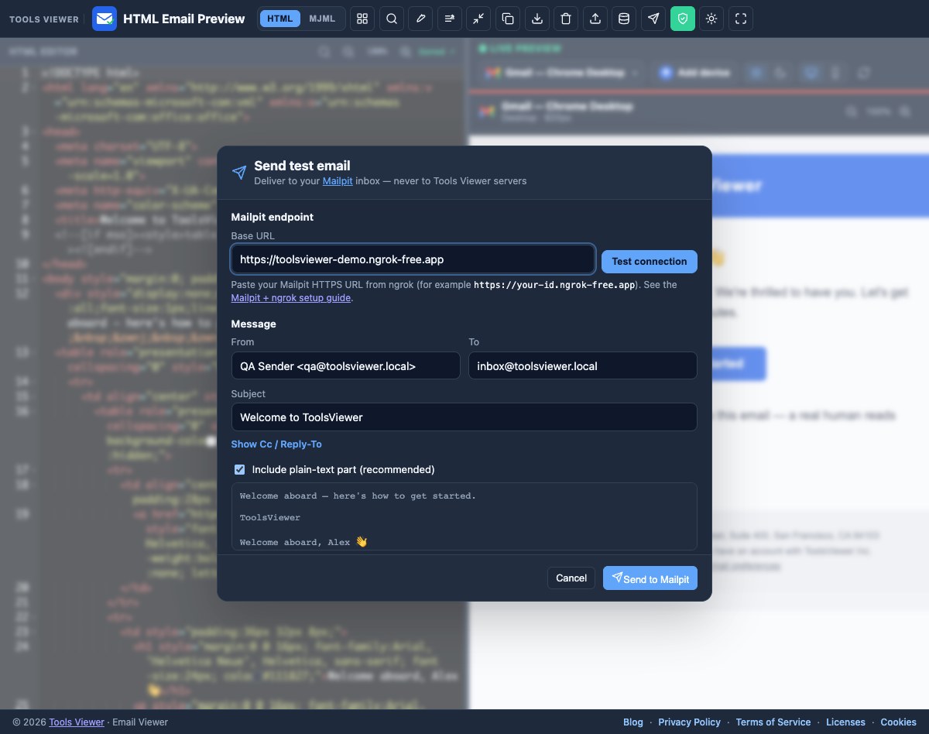Image resolution: width=929 pixels, height=734 pixels.
Task: Click the blue envelope app logo
Action: tap(105, 19)
